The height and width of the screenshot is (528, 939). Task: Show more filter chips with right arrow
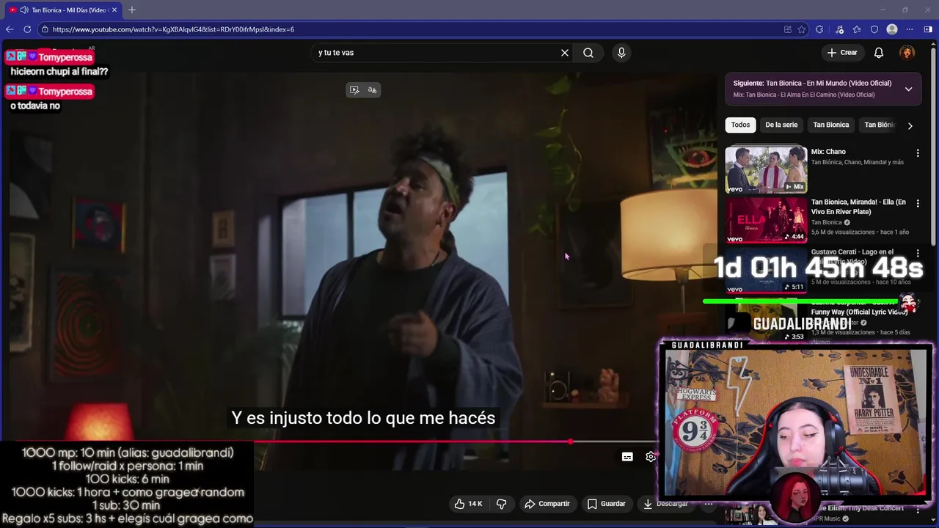(910, 125)
